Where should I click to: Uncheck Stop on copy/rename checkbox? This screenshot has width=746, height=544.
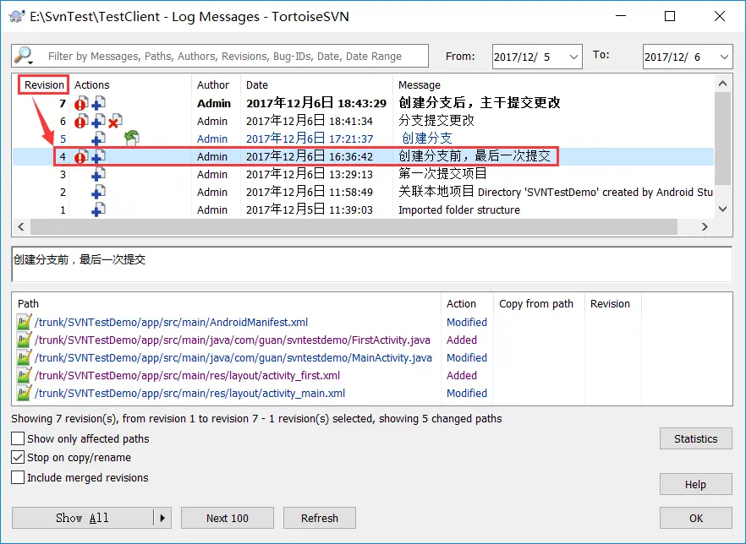click(18, 457)
